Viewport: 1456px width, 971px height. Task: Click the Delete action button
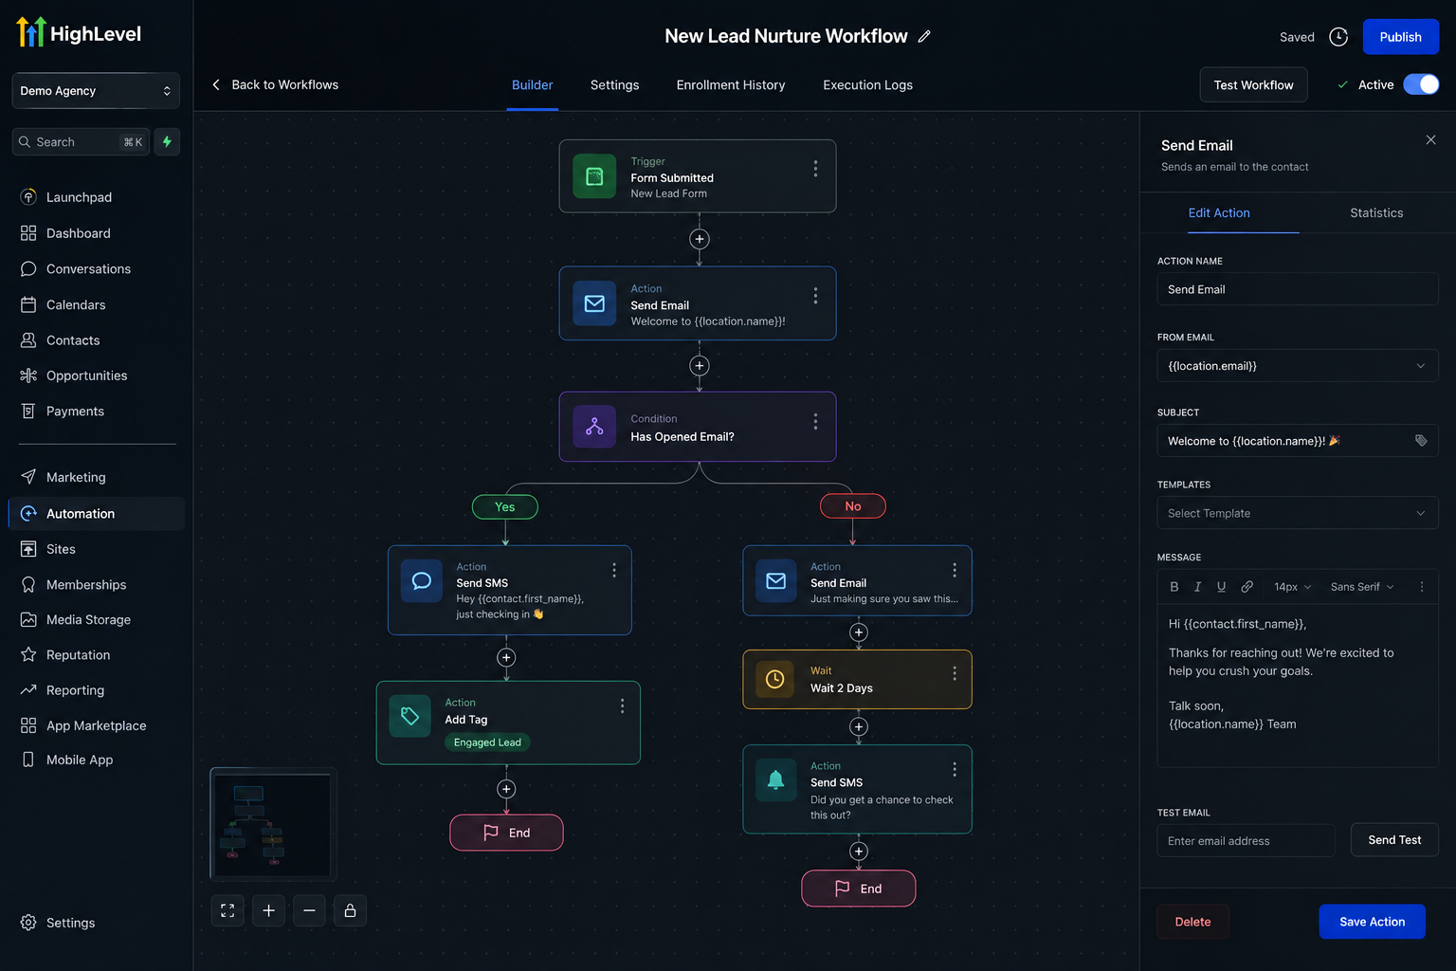point(1192,922)
